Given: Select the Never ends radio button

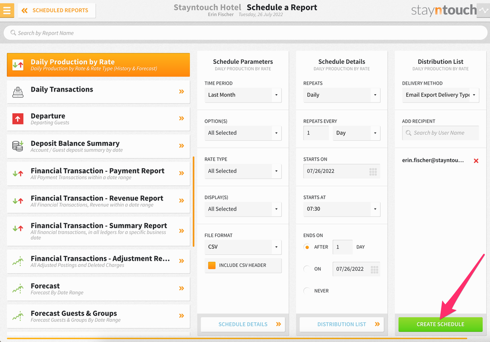Looking at the screenshot, I should [x=307, y=291].
